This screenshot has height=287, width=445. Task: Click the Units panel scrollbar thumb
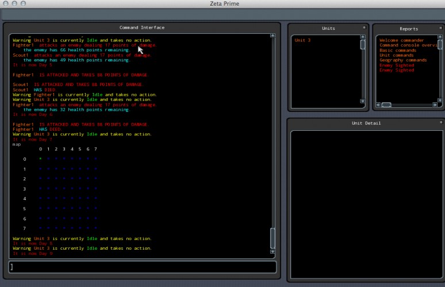pos(363,44)
